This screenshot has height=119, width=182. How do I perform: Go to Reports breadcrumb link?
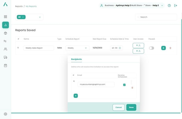pos(19,6)
